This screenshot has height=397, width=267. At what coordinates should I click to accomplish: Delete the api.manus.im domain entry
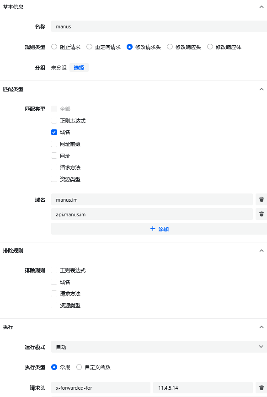tap(262, 214)
